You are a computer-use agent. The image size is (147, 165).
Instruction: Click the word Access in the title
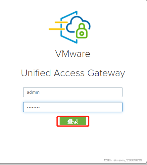coord(69,73)
